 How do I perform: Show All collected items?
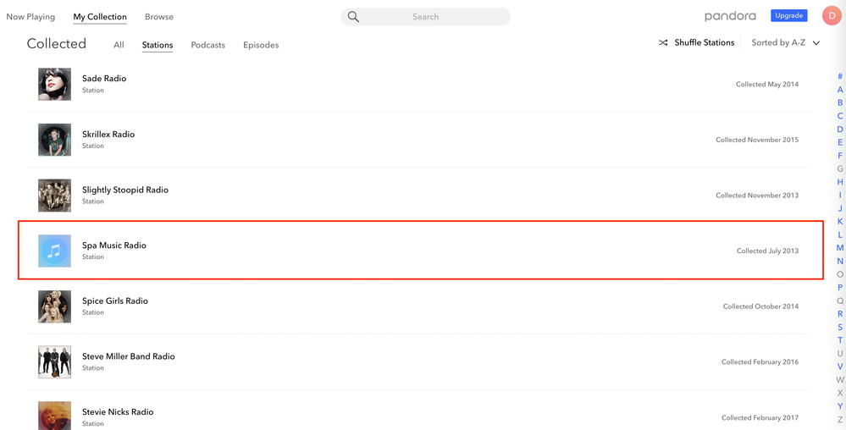(x=119, y=45)
